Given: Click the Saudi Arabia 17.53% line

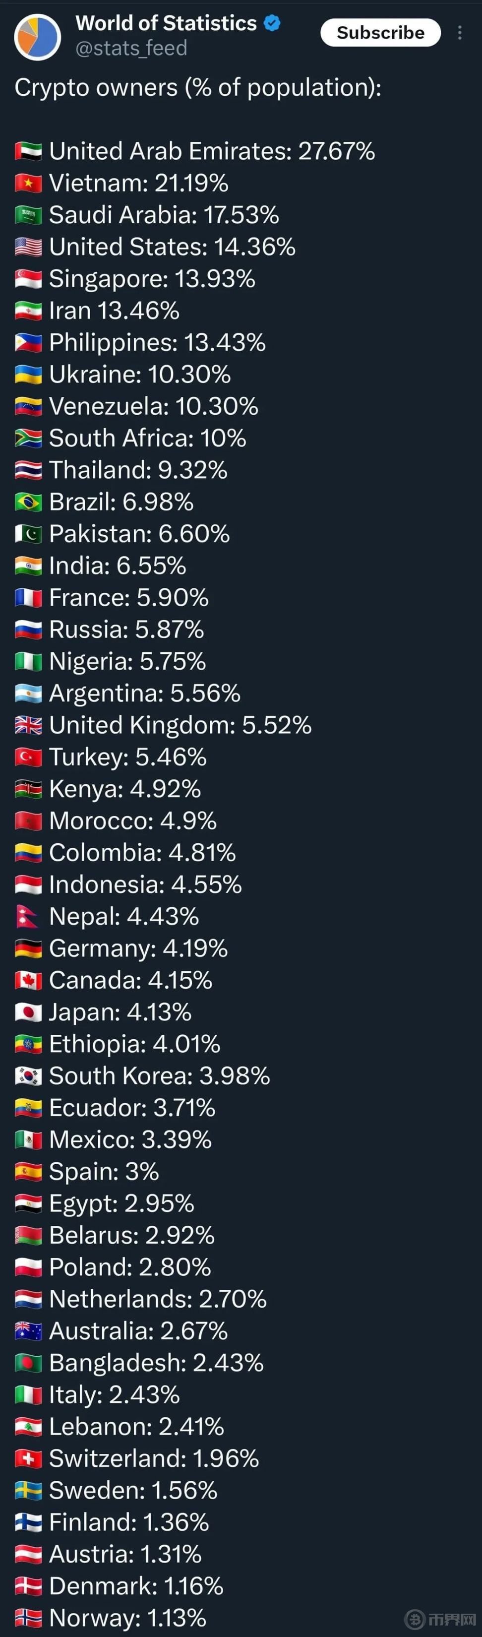Looking at the screenshot, I should (x=163, y=215).
